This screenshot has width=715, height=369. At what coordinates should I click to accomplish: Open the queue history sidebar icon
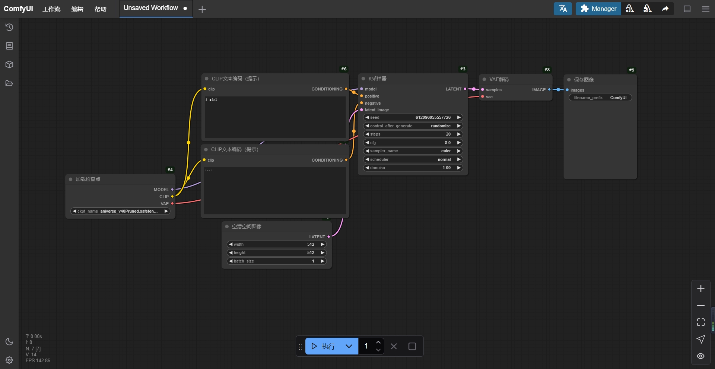point(9,27)
